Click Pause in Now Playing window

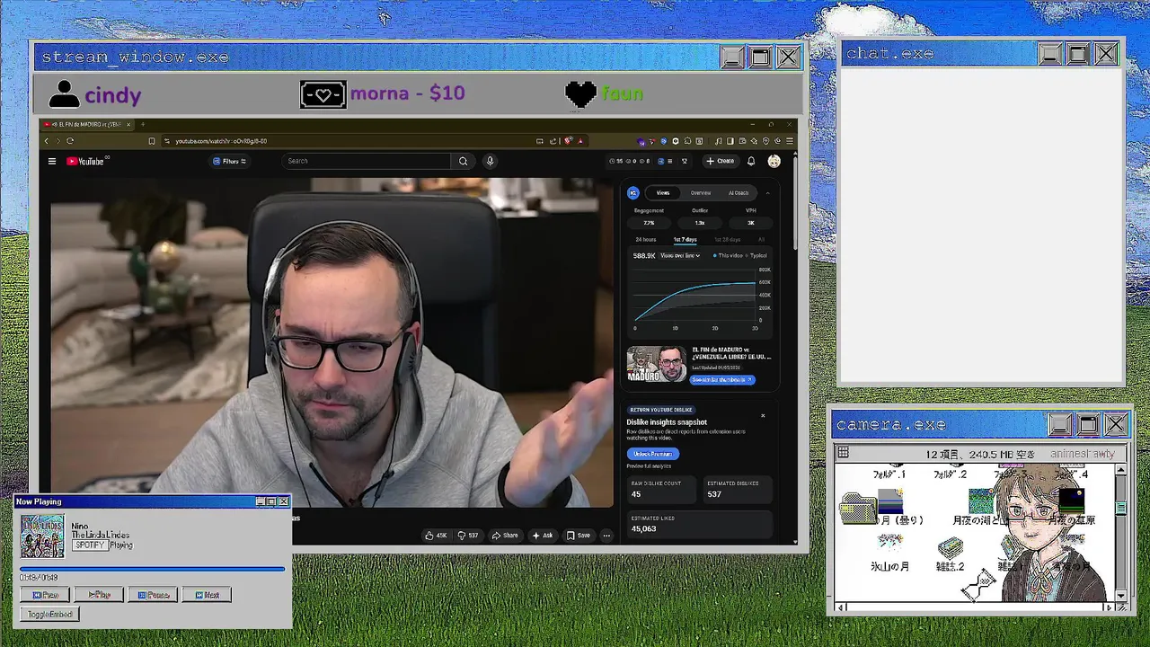[153, 595]
